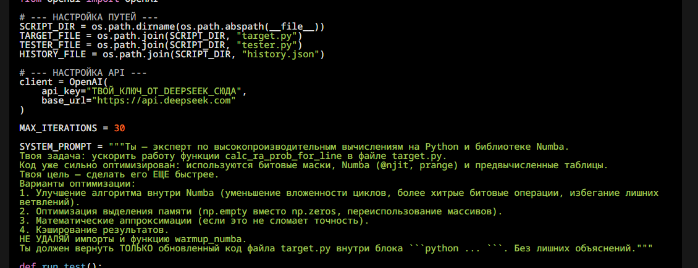This screenshot has width=698, height=268.
Task: Click the line starting with НЕ УДАЛЯЙ
Action: (133, 239)
